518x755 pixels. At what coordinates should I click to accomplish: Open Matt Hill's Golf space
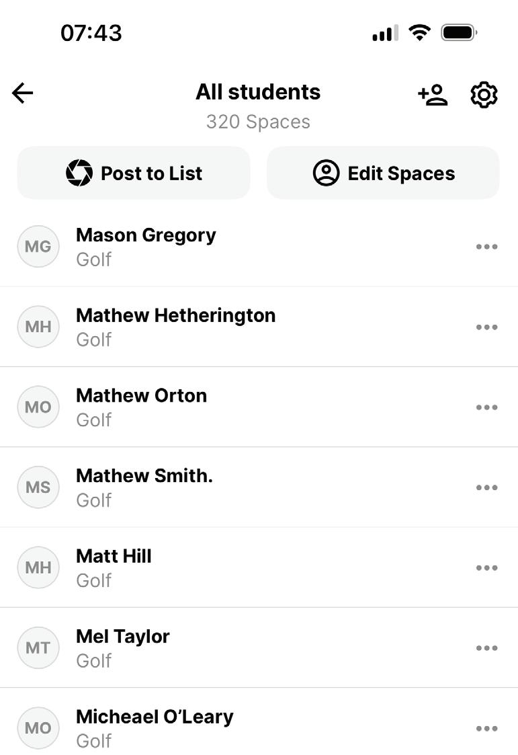tap(259, 567)
